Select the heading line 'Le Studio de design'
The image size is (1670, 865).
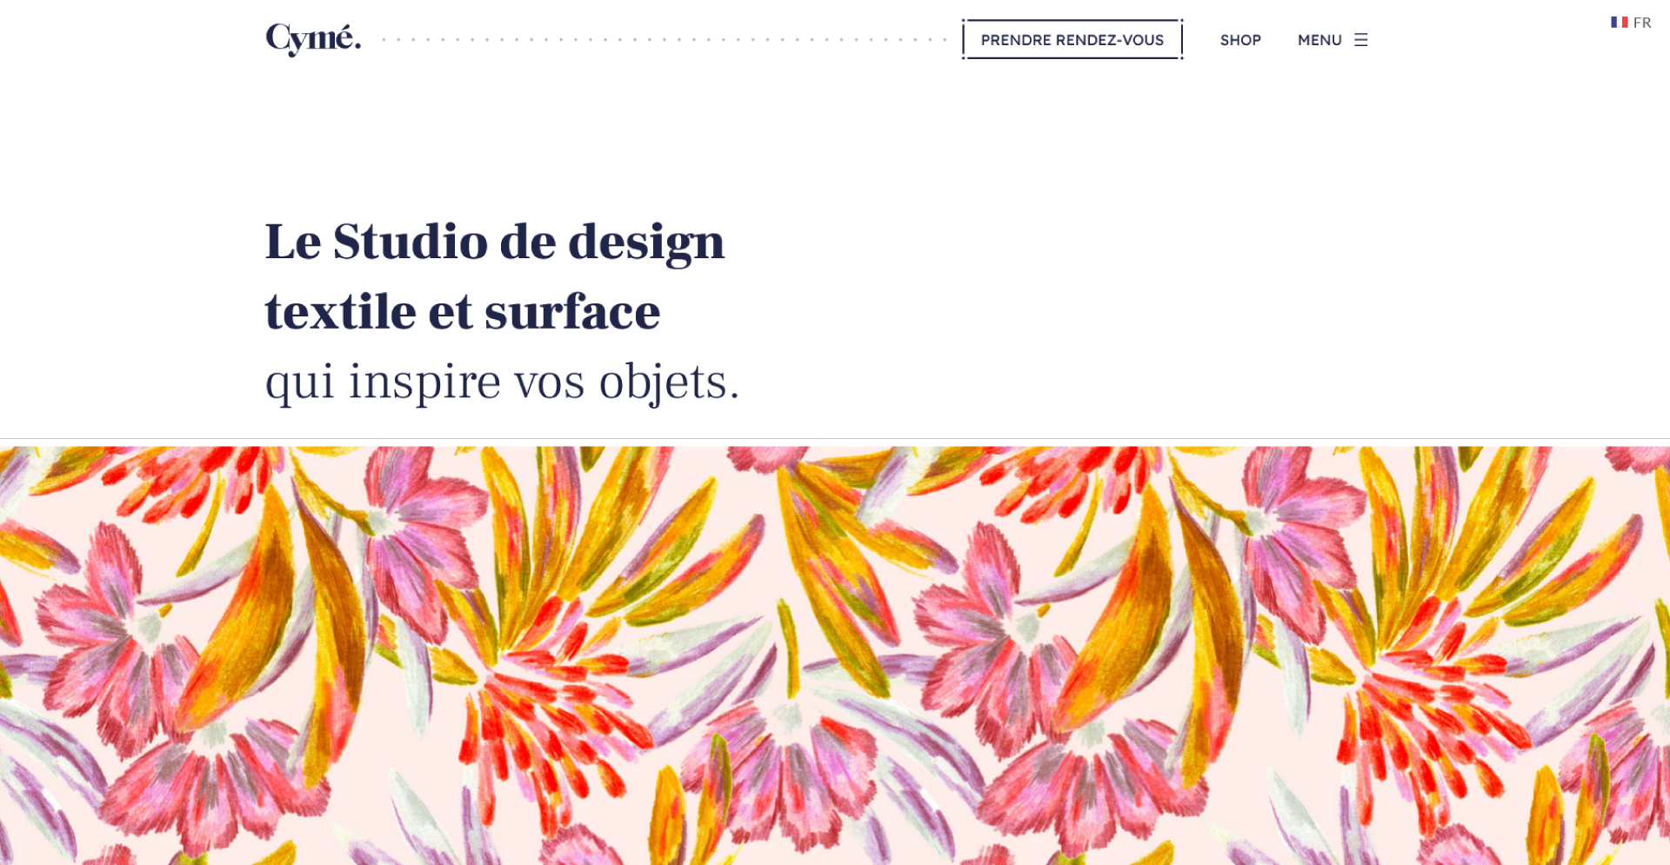point(494,242)
